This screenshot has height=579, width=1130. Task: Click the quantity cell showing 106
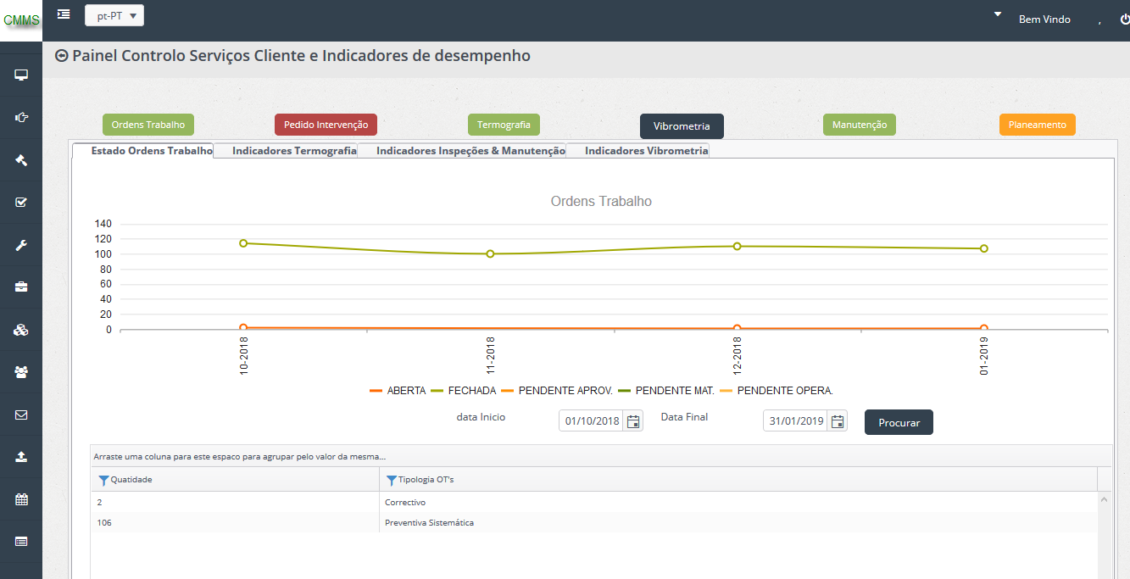(236, 523)
